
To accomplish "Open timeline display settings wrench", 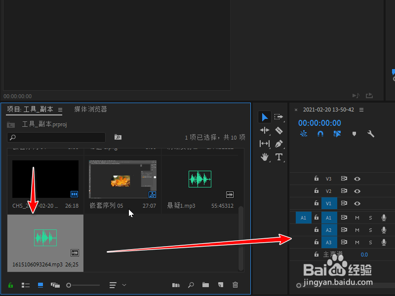I will 371,134.
